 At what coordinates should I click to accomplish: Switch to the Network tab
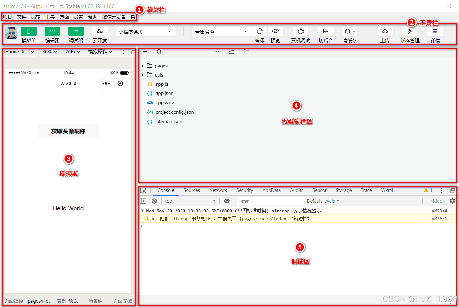(218, 190)
